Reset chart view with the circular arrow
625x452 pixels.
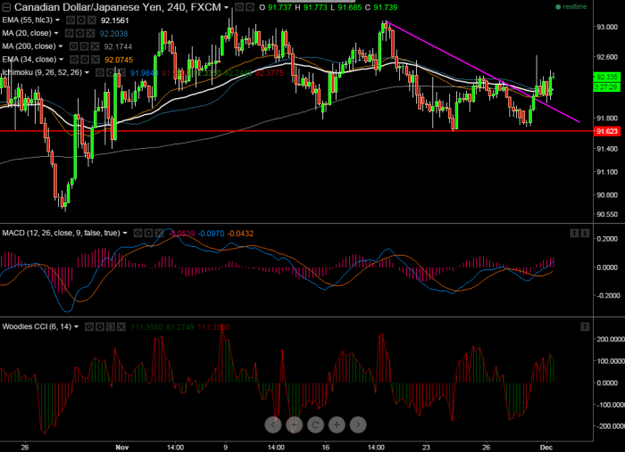coord(316,424)
